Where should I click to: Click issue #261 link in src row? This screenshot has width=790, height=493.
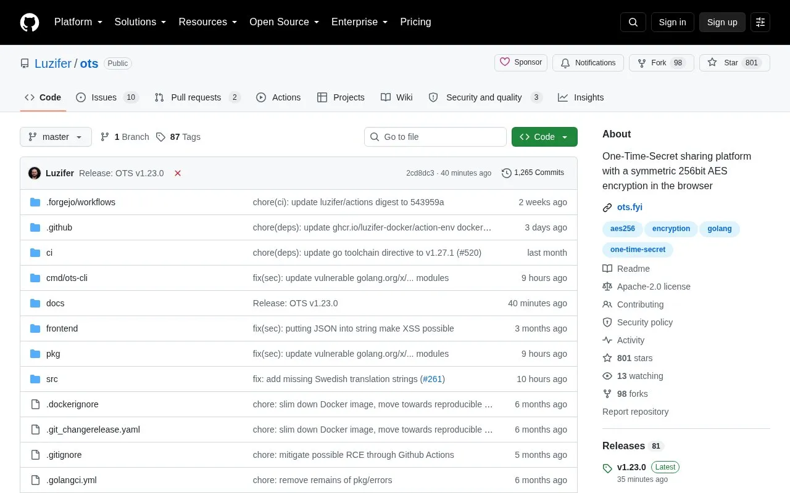point(433,379)
